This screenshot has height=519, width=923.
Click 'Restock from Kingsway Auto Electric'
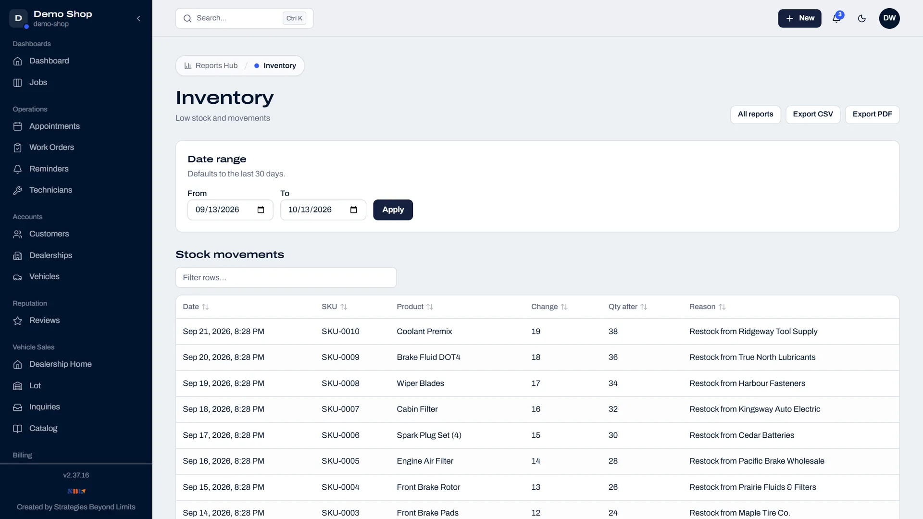(x=755, y=409)
